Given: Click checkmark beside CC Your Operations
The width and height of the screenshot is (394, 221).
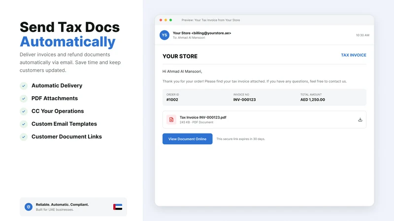Looking at the screenshot, I should tap(24, 111).
